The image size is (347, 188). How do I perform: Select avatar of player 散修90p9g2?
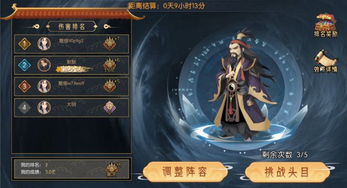[x=44, y=44]
